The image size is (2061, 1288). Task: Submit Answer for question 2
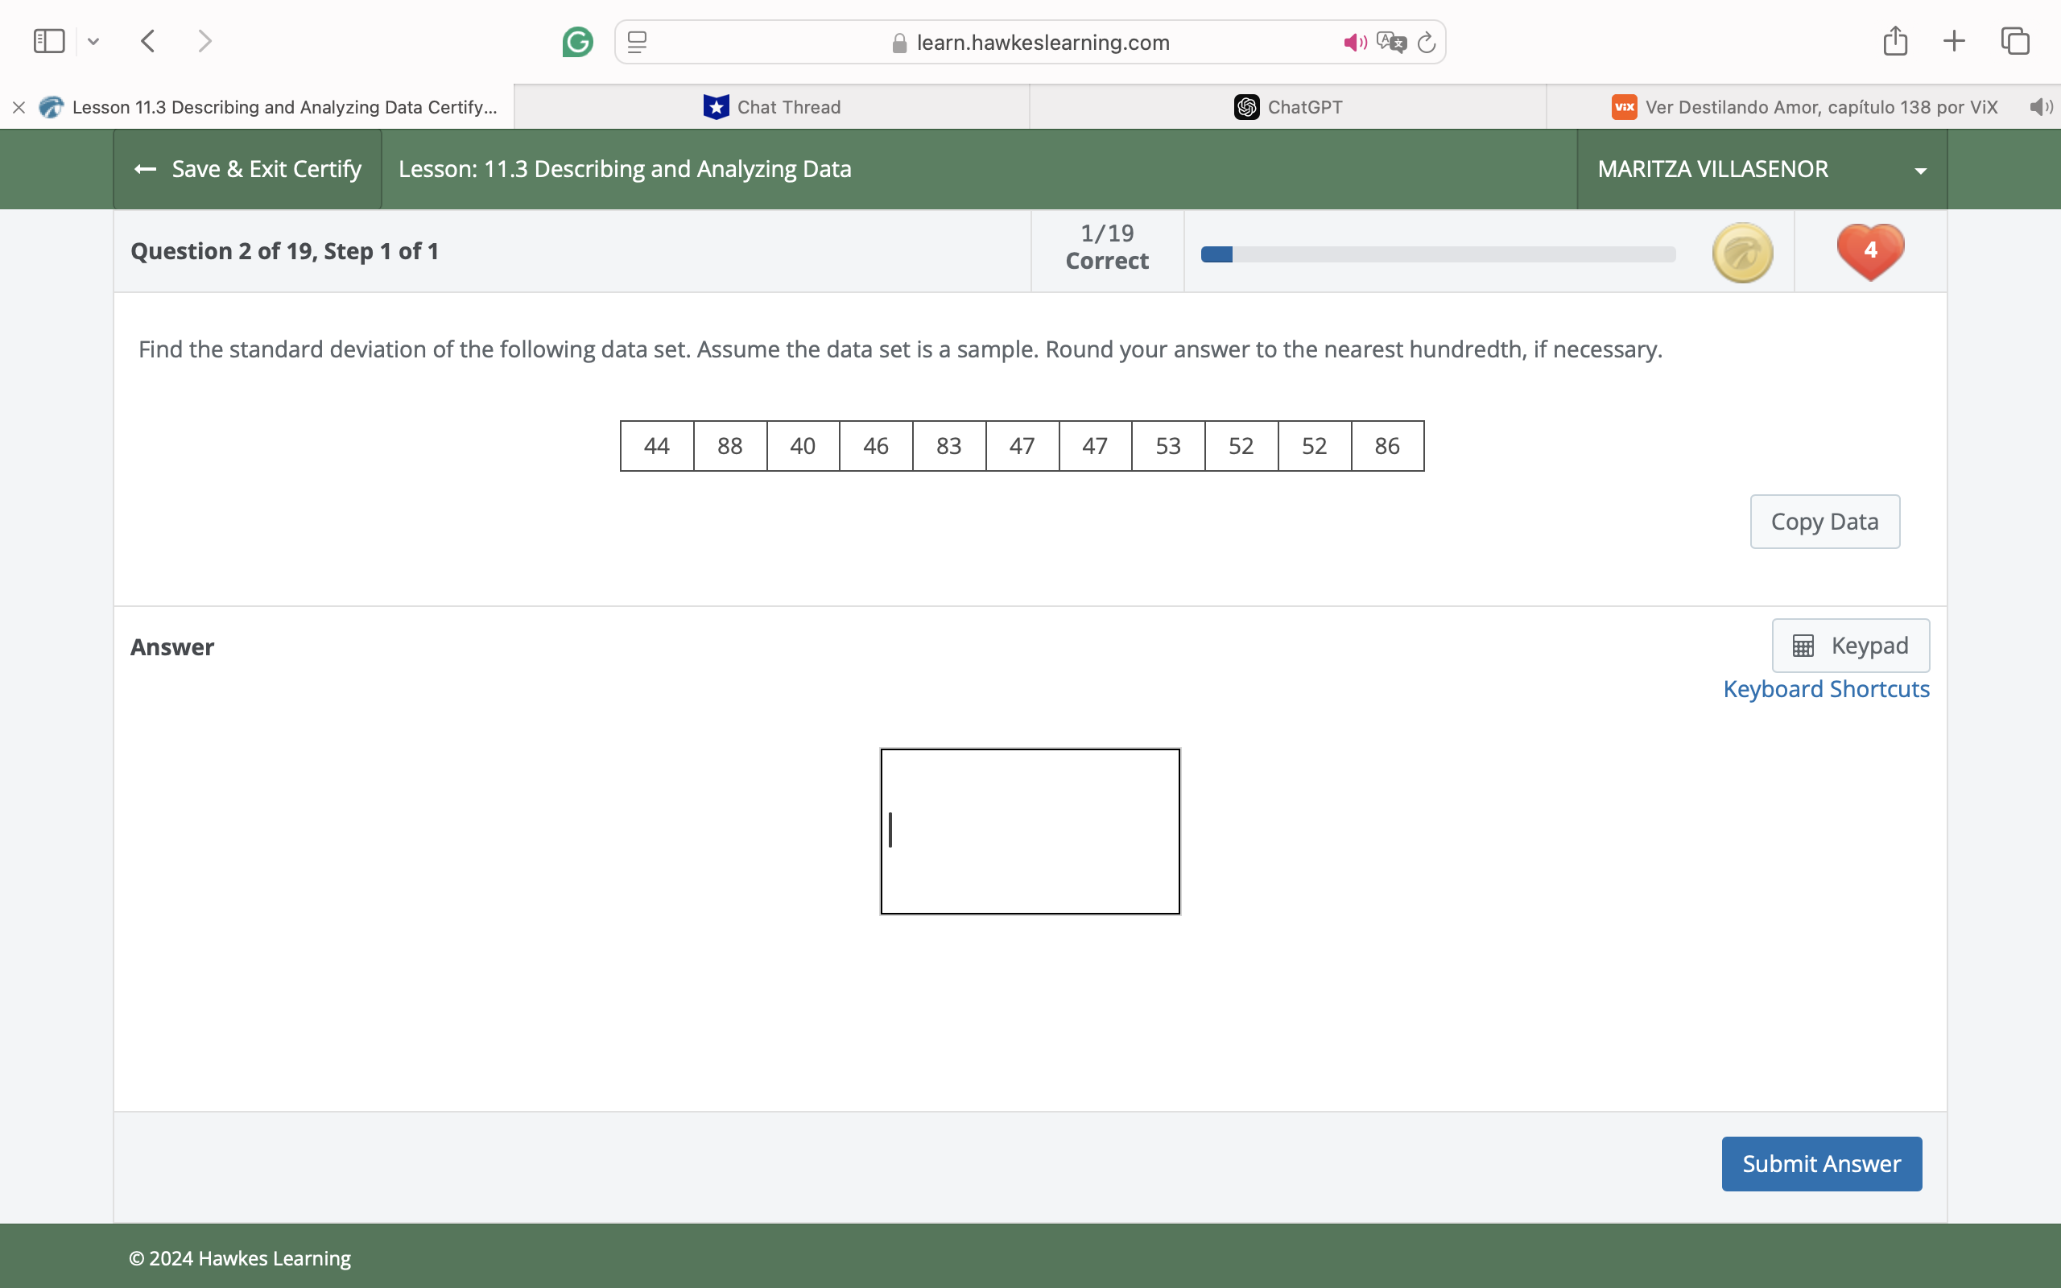point(1821,1162)
